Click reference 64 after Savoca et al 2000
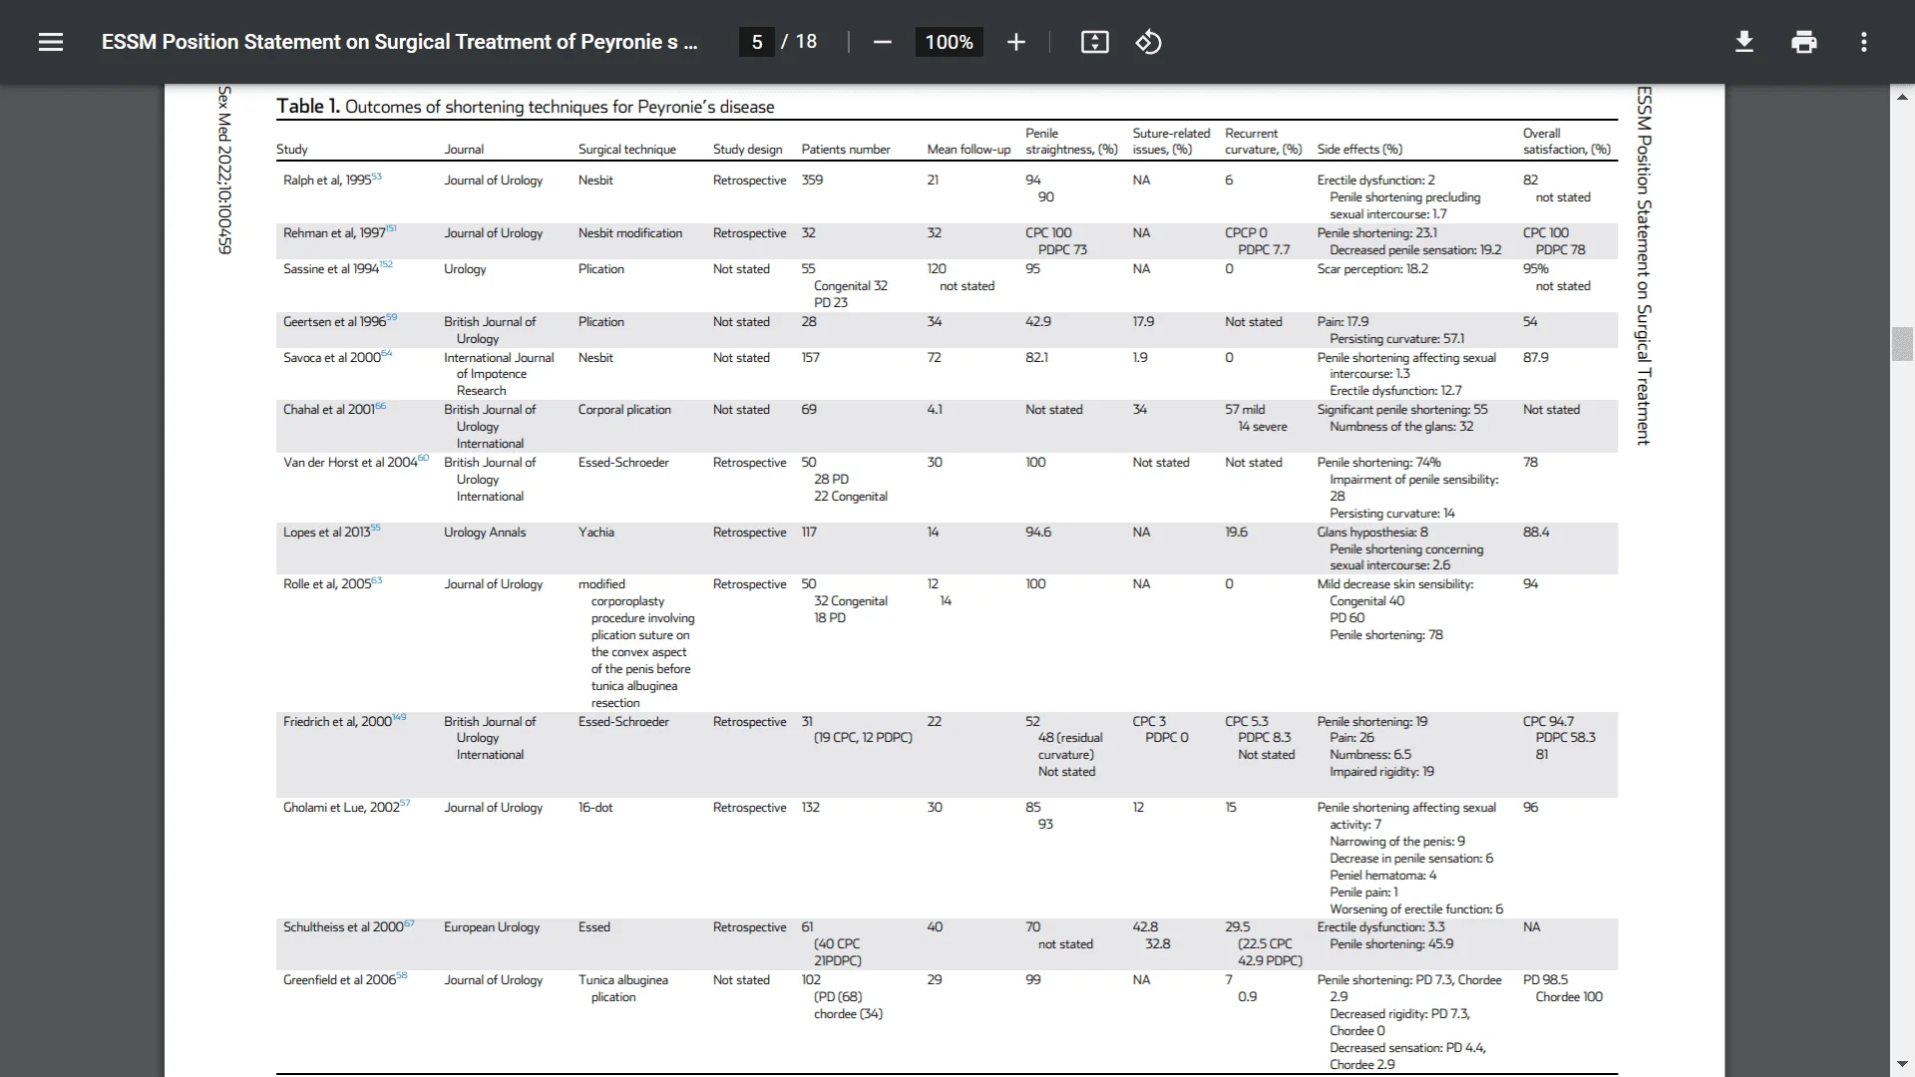The image size is (1915, 1077). 387,353
